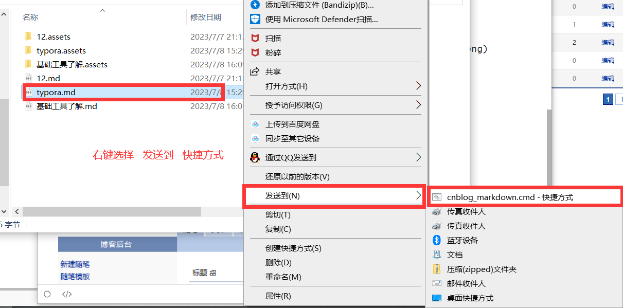This screenshot has width=623, height=308.
Task: Click 编辑 link in the row showing 1
Action: [608, 24]
